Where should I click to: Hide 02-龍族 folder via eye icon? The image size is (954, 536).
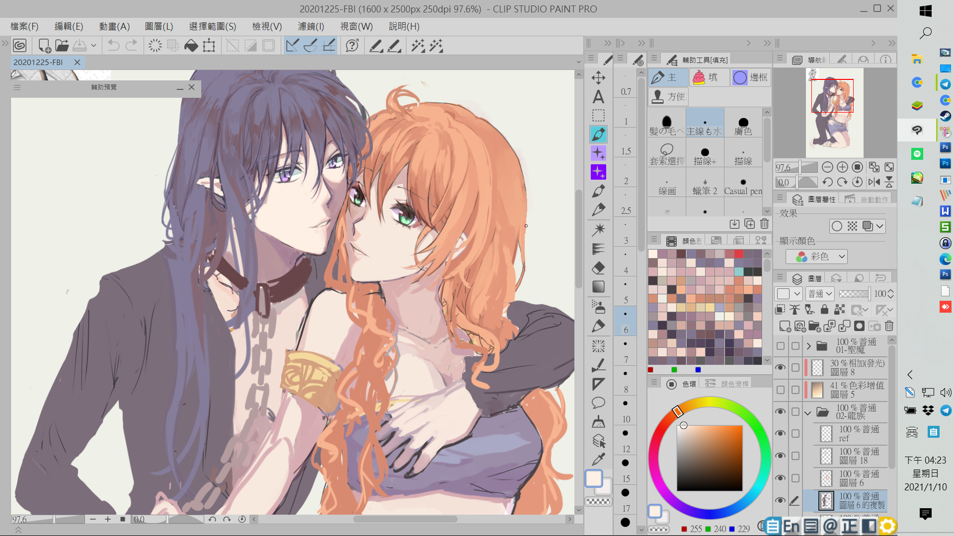(x=781, y=412)
